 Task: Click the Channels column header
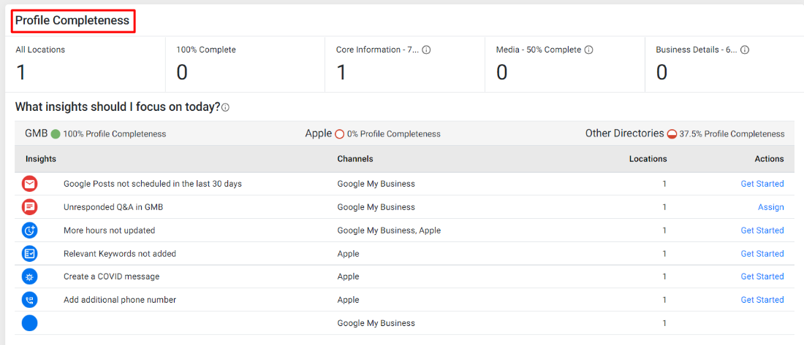tap(354, 159)
